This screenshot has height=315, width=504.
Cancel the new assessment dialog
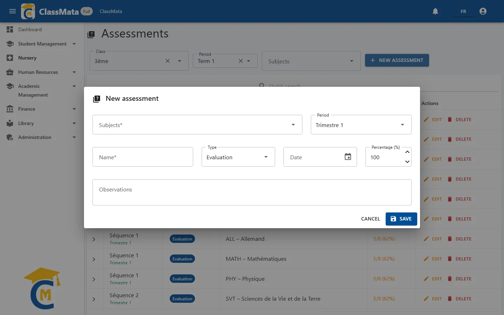click(x=370, y=219)
